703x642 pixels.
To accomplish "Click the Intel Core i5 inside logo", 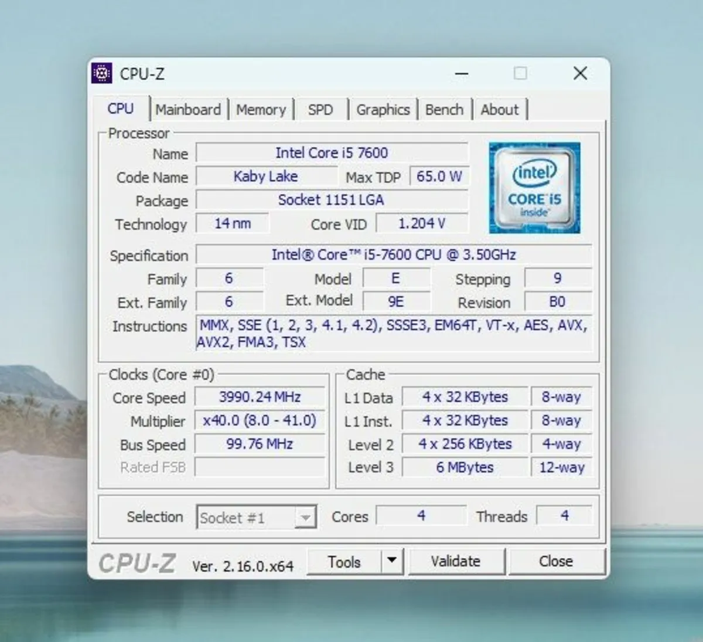I will point(534,188).
